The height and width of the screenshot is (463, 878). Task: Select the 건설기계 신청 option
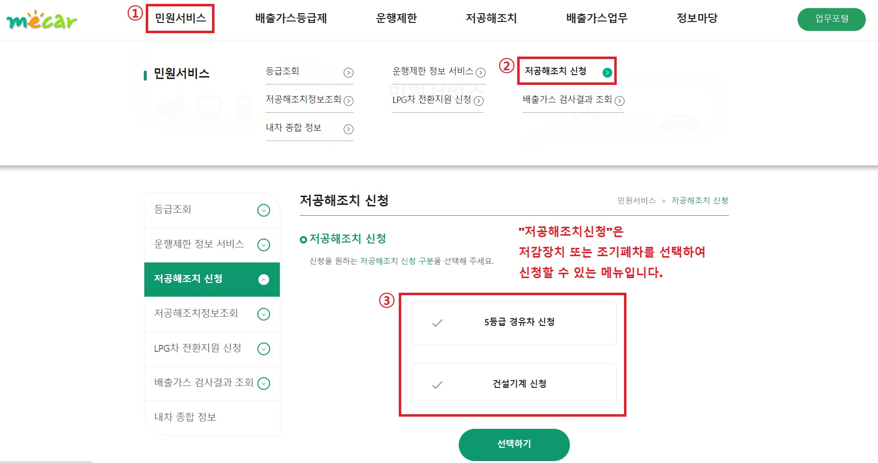coord(514,385)
